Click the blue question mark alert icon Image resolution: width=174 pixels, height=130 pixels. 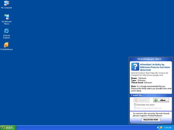[135, 67]
